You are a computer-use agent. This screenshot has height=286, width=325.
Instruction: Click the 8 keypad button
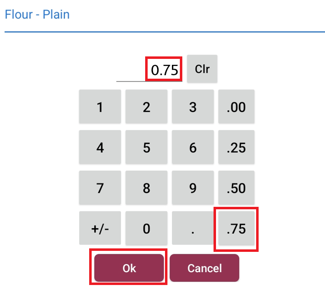pyautogui.click(x=146, y=188)
